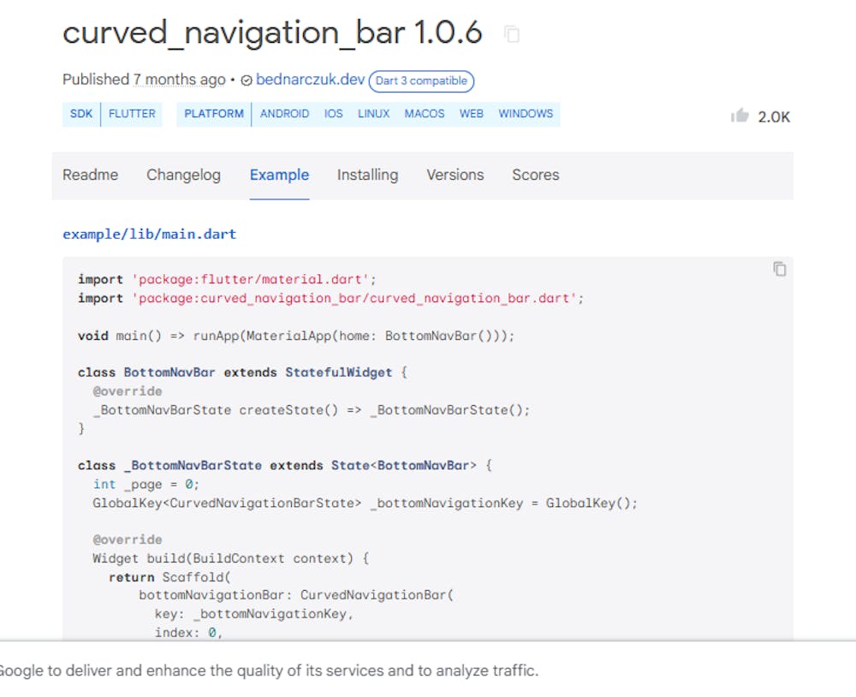
Task: Copy package name icon beside title
Action: [512, 34]
